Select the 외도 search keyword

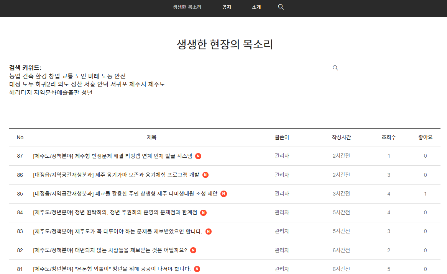(64, 84)
